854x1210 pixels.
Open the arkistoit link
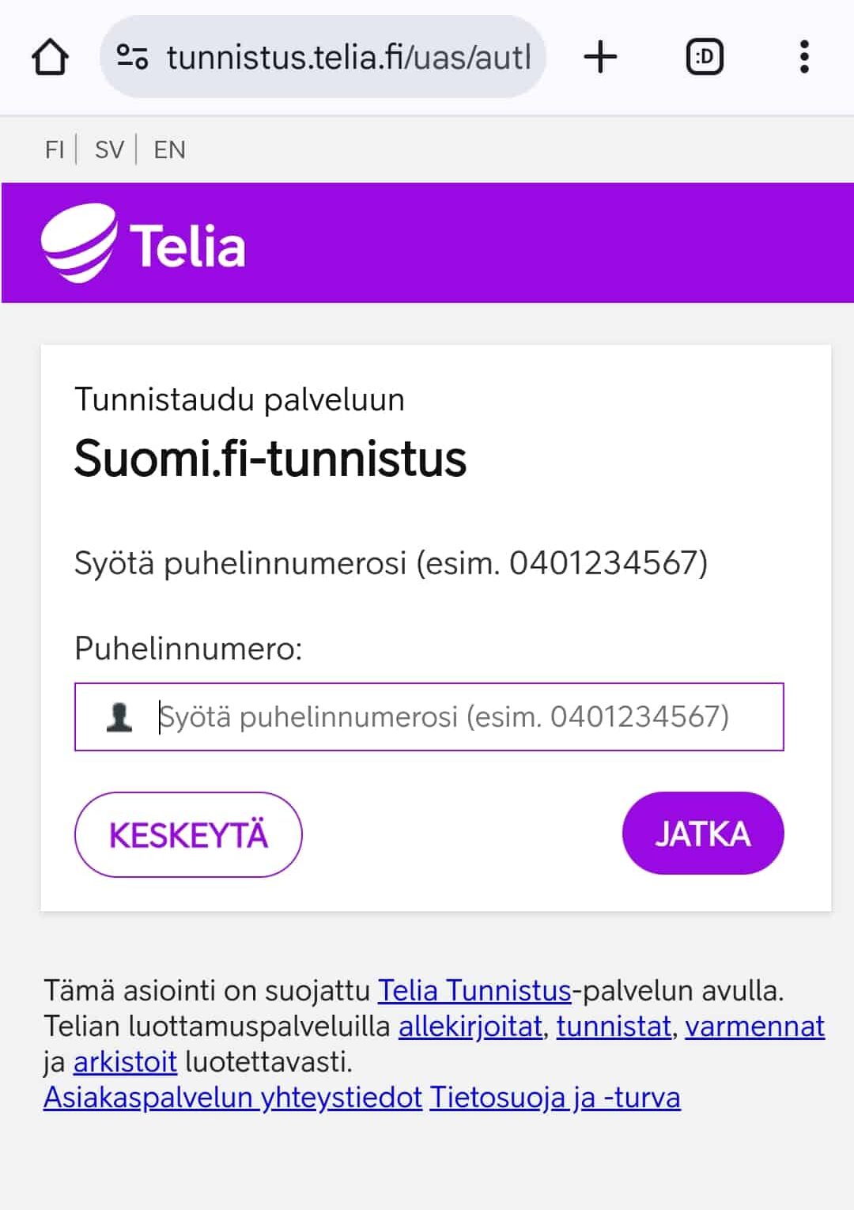pyautogui.click(x=125, y=1061)
